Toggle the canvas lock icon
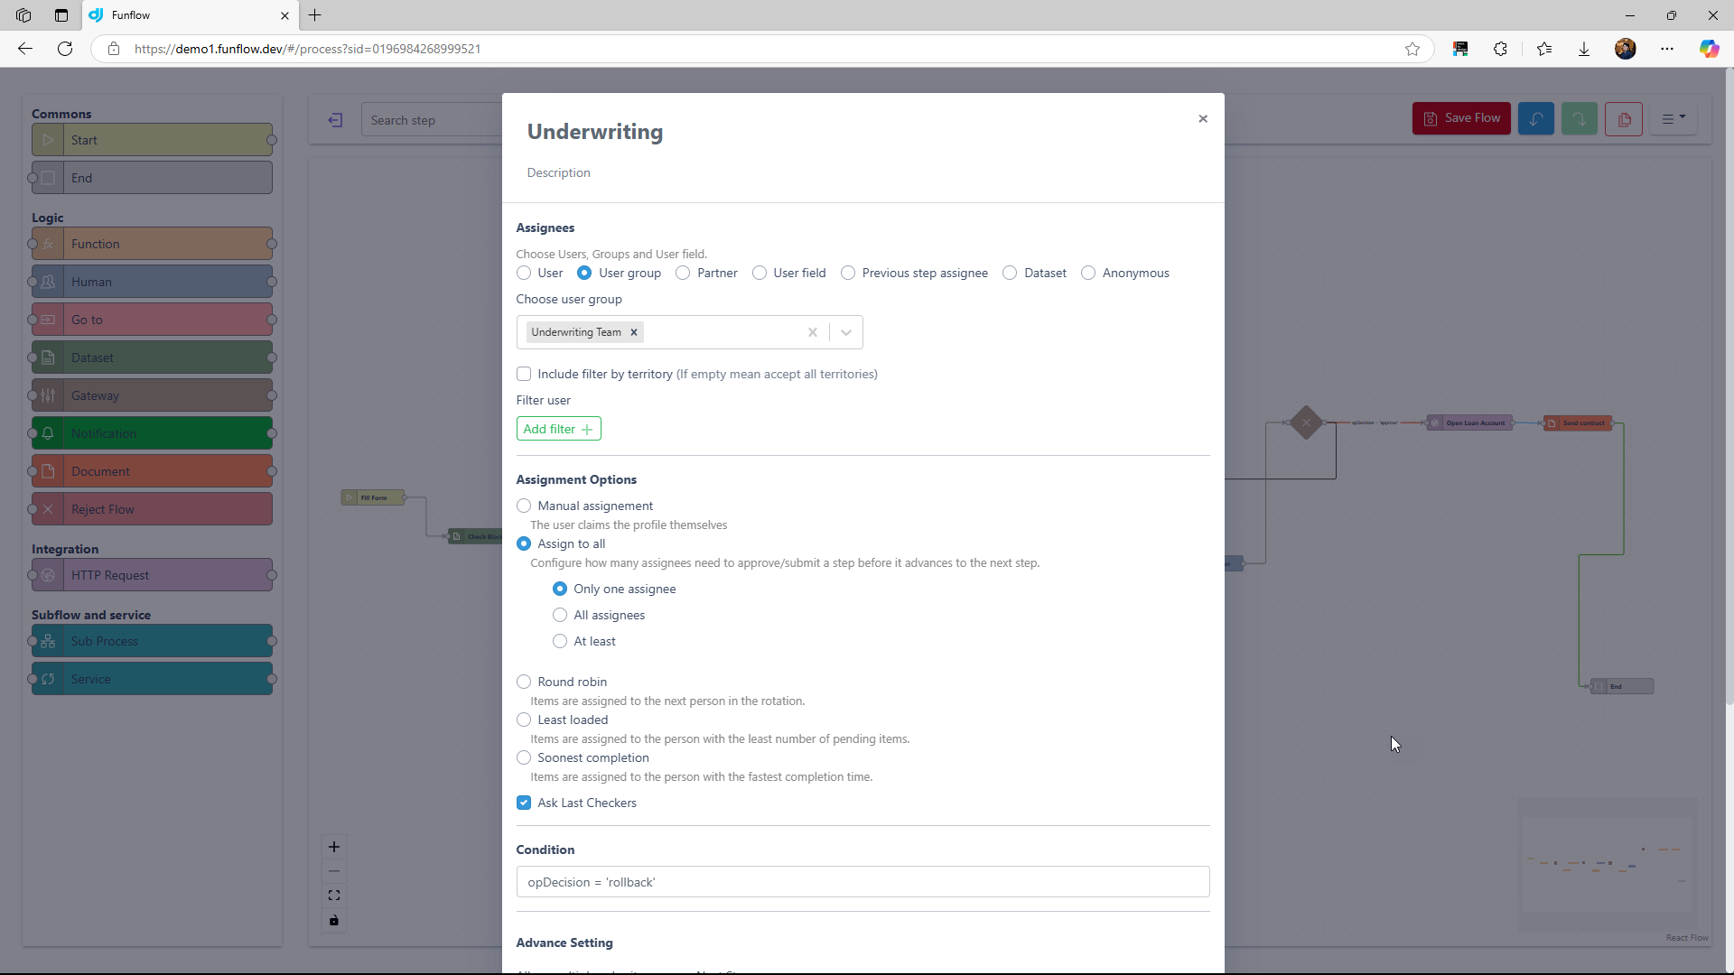 click(334, 920)
